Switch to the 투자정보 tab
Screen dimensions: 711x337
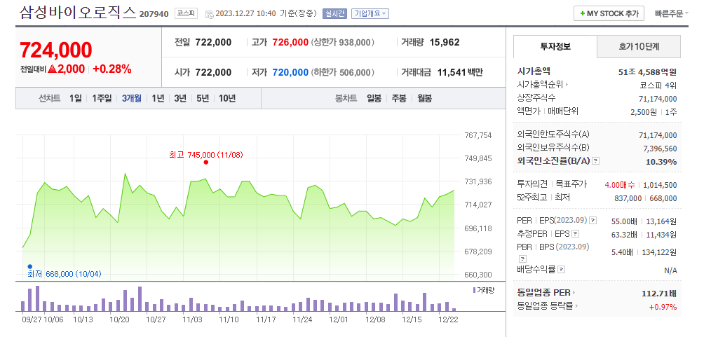(555, 46)
